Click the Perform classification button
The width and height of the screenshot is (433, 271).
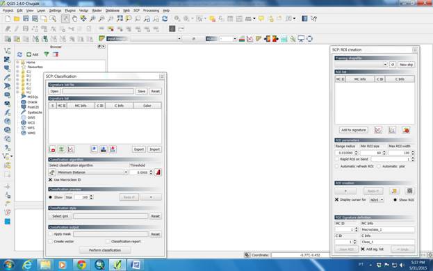point(105,250)
